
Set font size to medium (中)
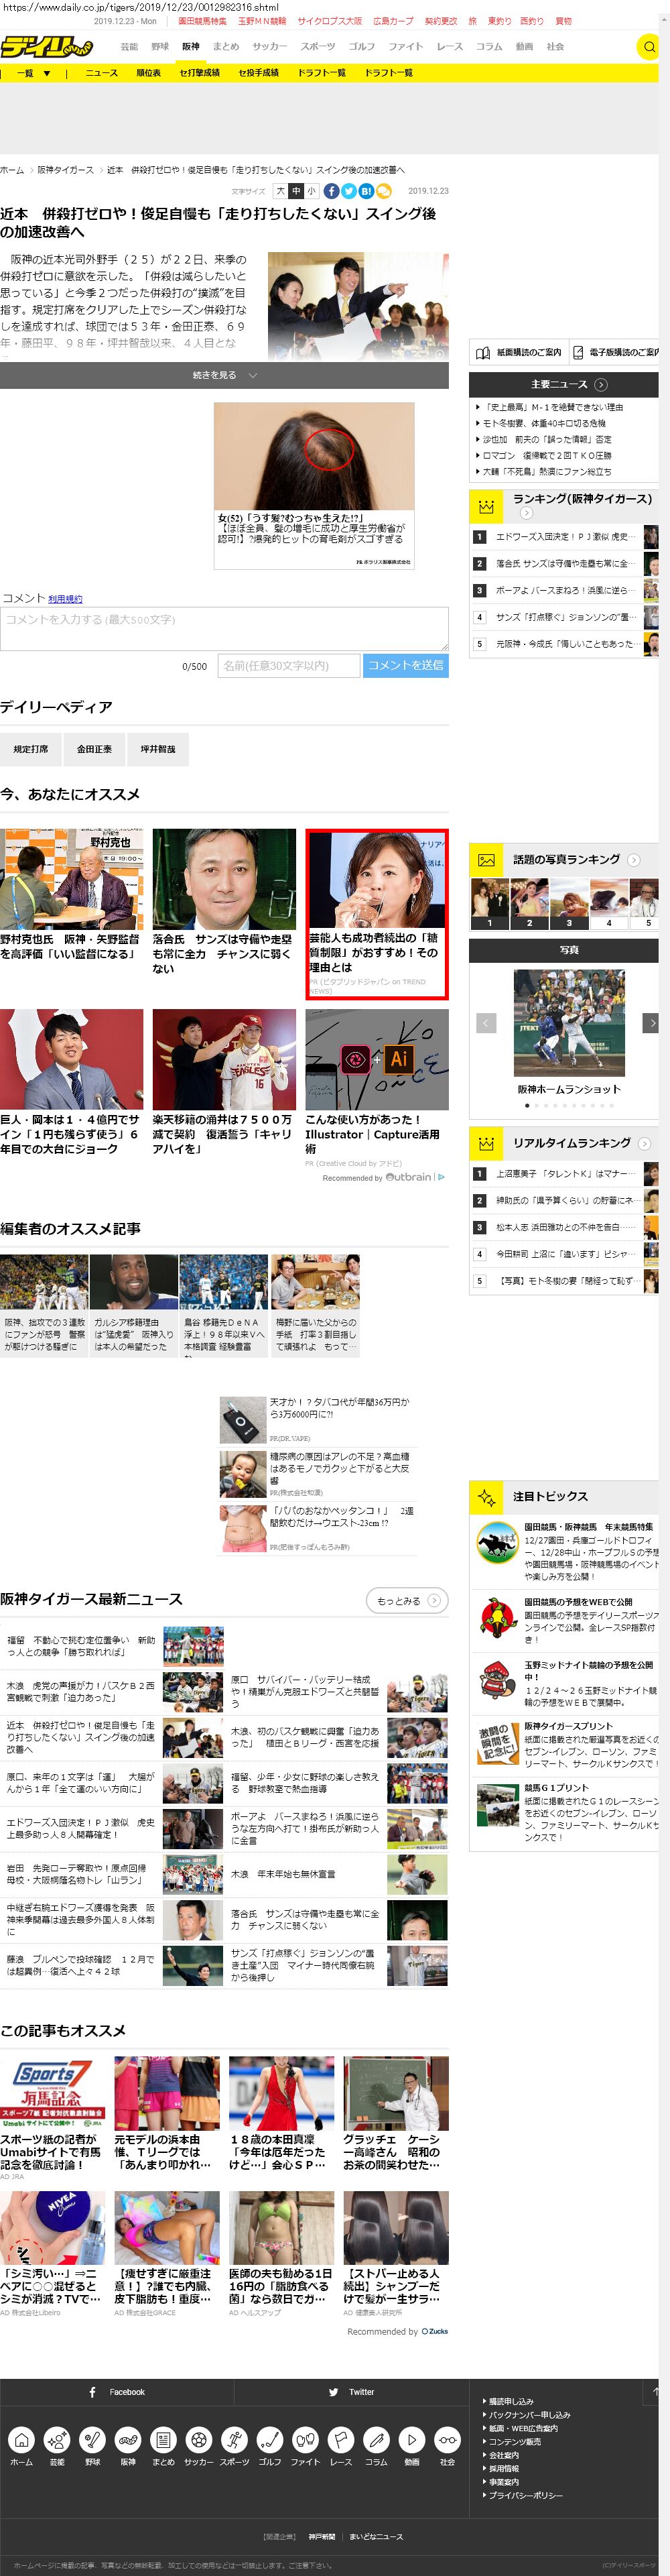coord(296,191)
